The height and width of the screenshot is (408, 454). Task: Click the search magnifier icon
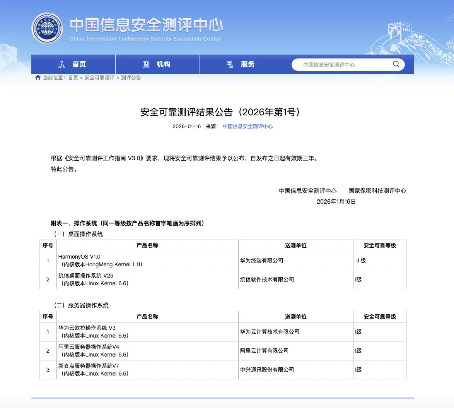[x=396, y=64]
